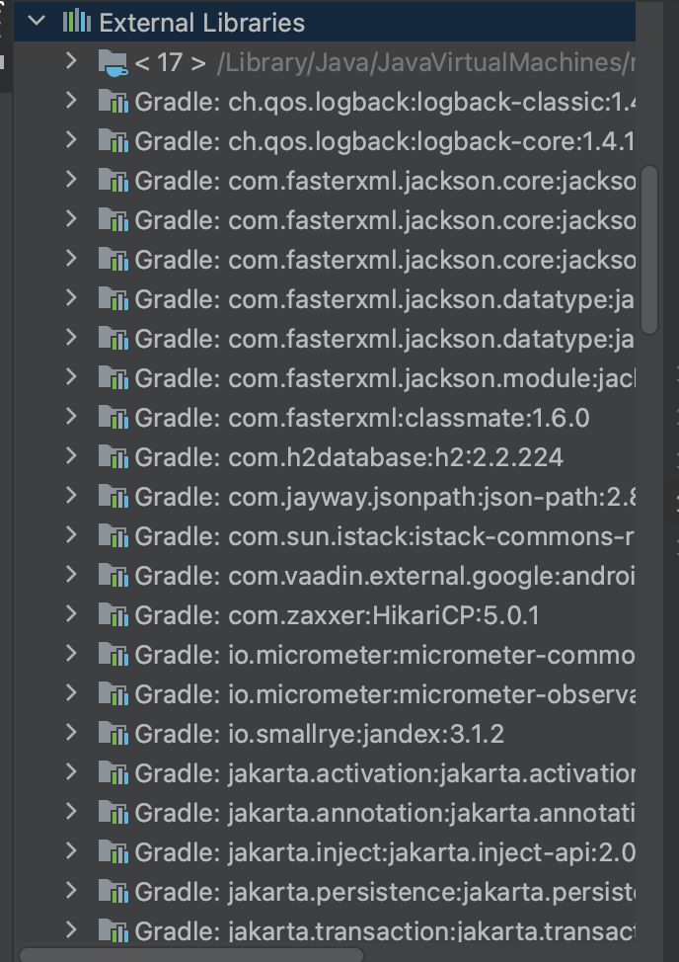Expand the jakarta.transaction library node
Screen dimensions: 679x962
tap(71, 928)
